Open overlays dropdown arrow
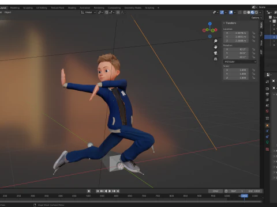The height and width of the screenshot is (207, 277). [235, 13]
